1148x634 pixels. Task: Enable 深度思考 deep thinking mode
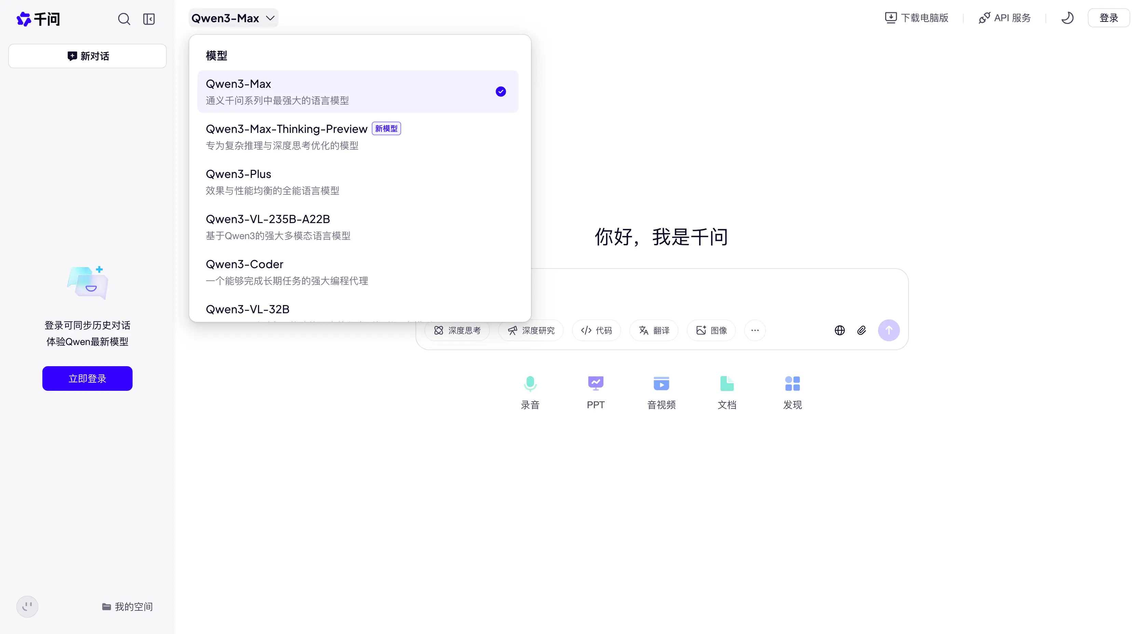[457, 330]
